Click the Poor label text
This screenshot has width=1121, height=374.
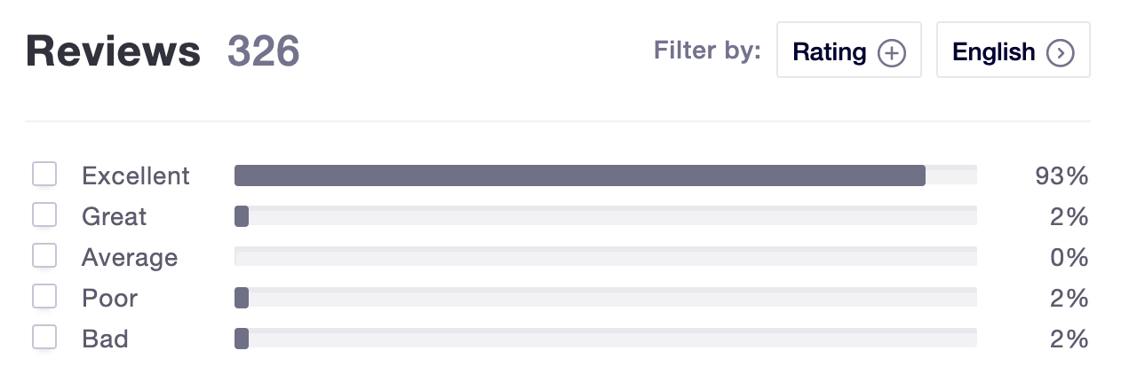[x=110, y=298]
